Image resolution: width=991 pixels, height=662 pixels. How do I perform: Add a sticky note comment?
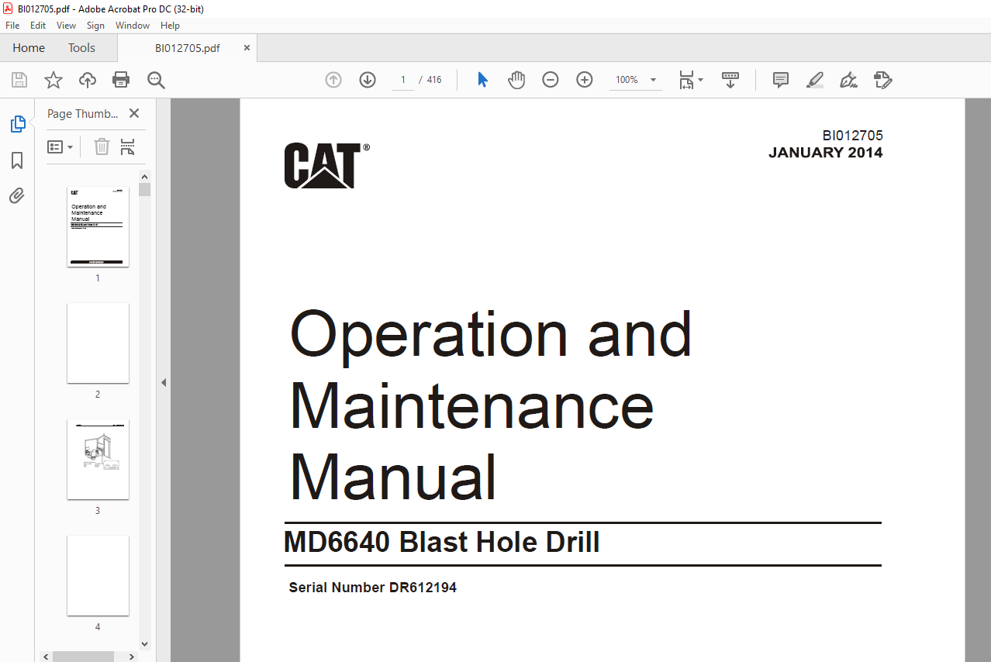[781, 80]
